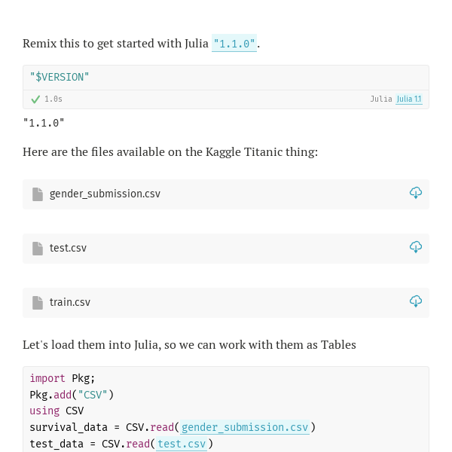The height and width of the screenshot is (452, 452).
Task: Click the "1.1.0" cell output result
Action: 44,123
